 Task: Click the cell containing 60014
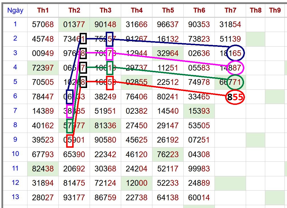(199, 197)
